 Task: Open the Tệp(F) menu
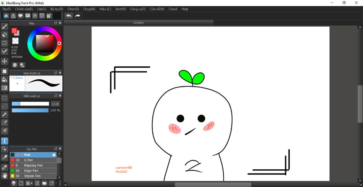click(x=6, y=9)
